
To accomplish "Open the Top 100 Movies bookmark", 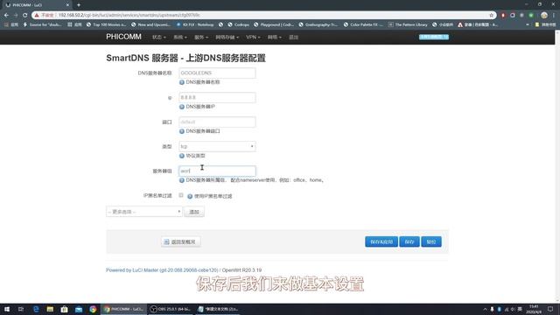I will (106, 24).
